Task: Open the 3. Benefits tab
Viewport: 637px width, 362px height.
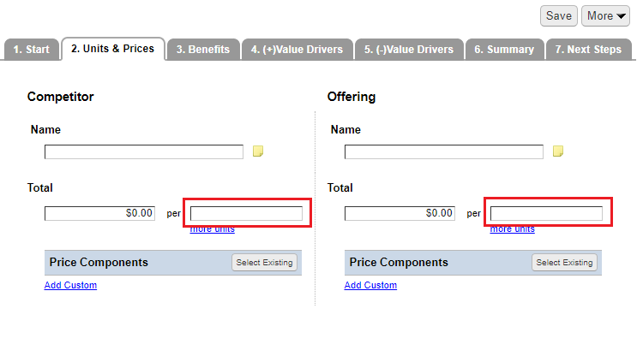Action: tap(203, 50)
